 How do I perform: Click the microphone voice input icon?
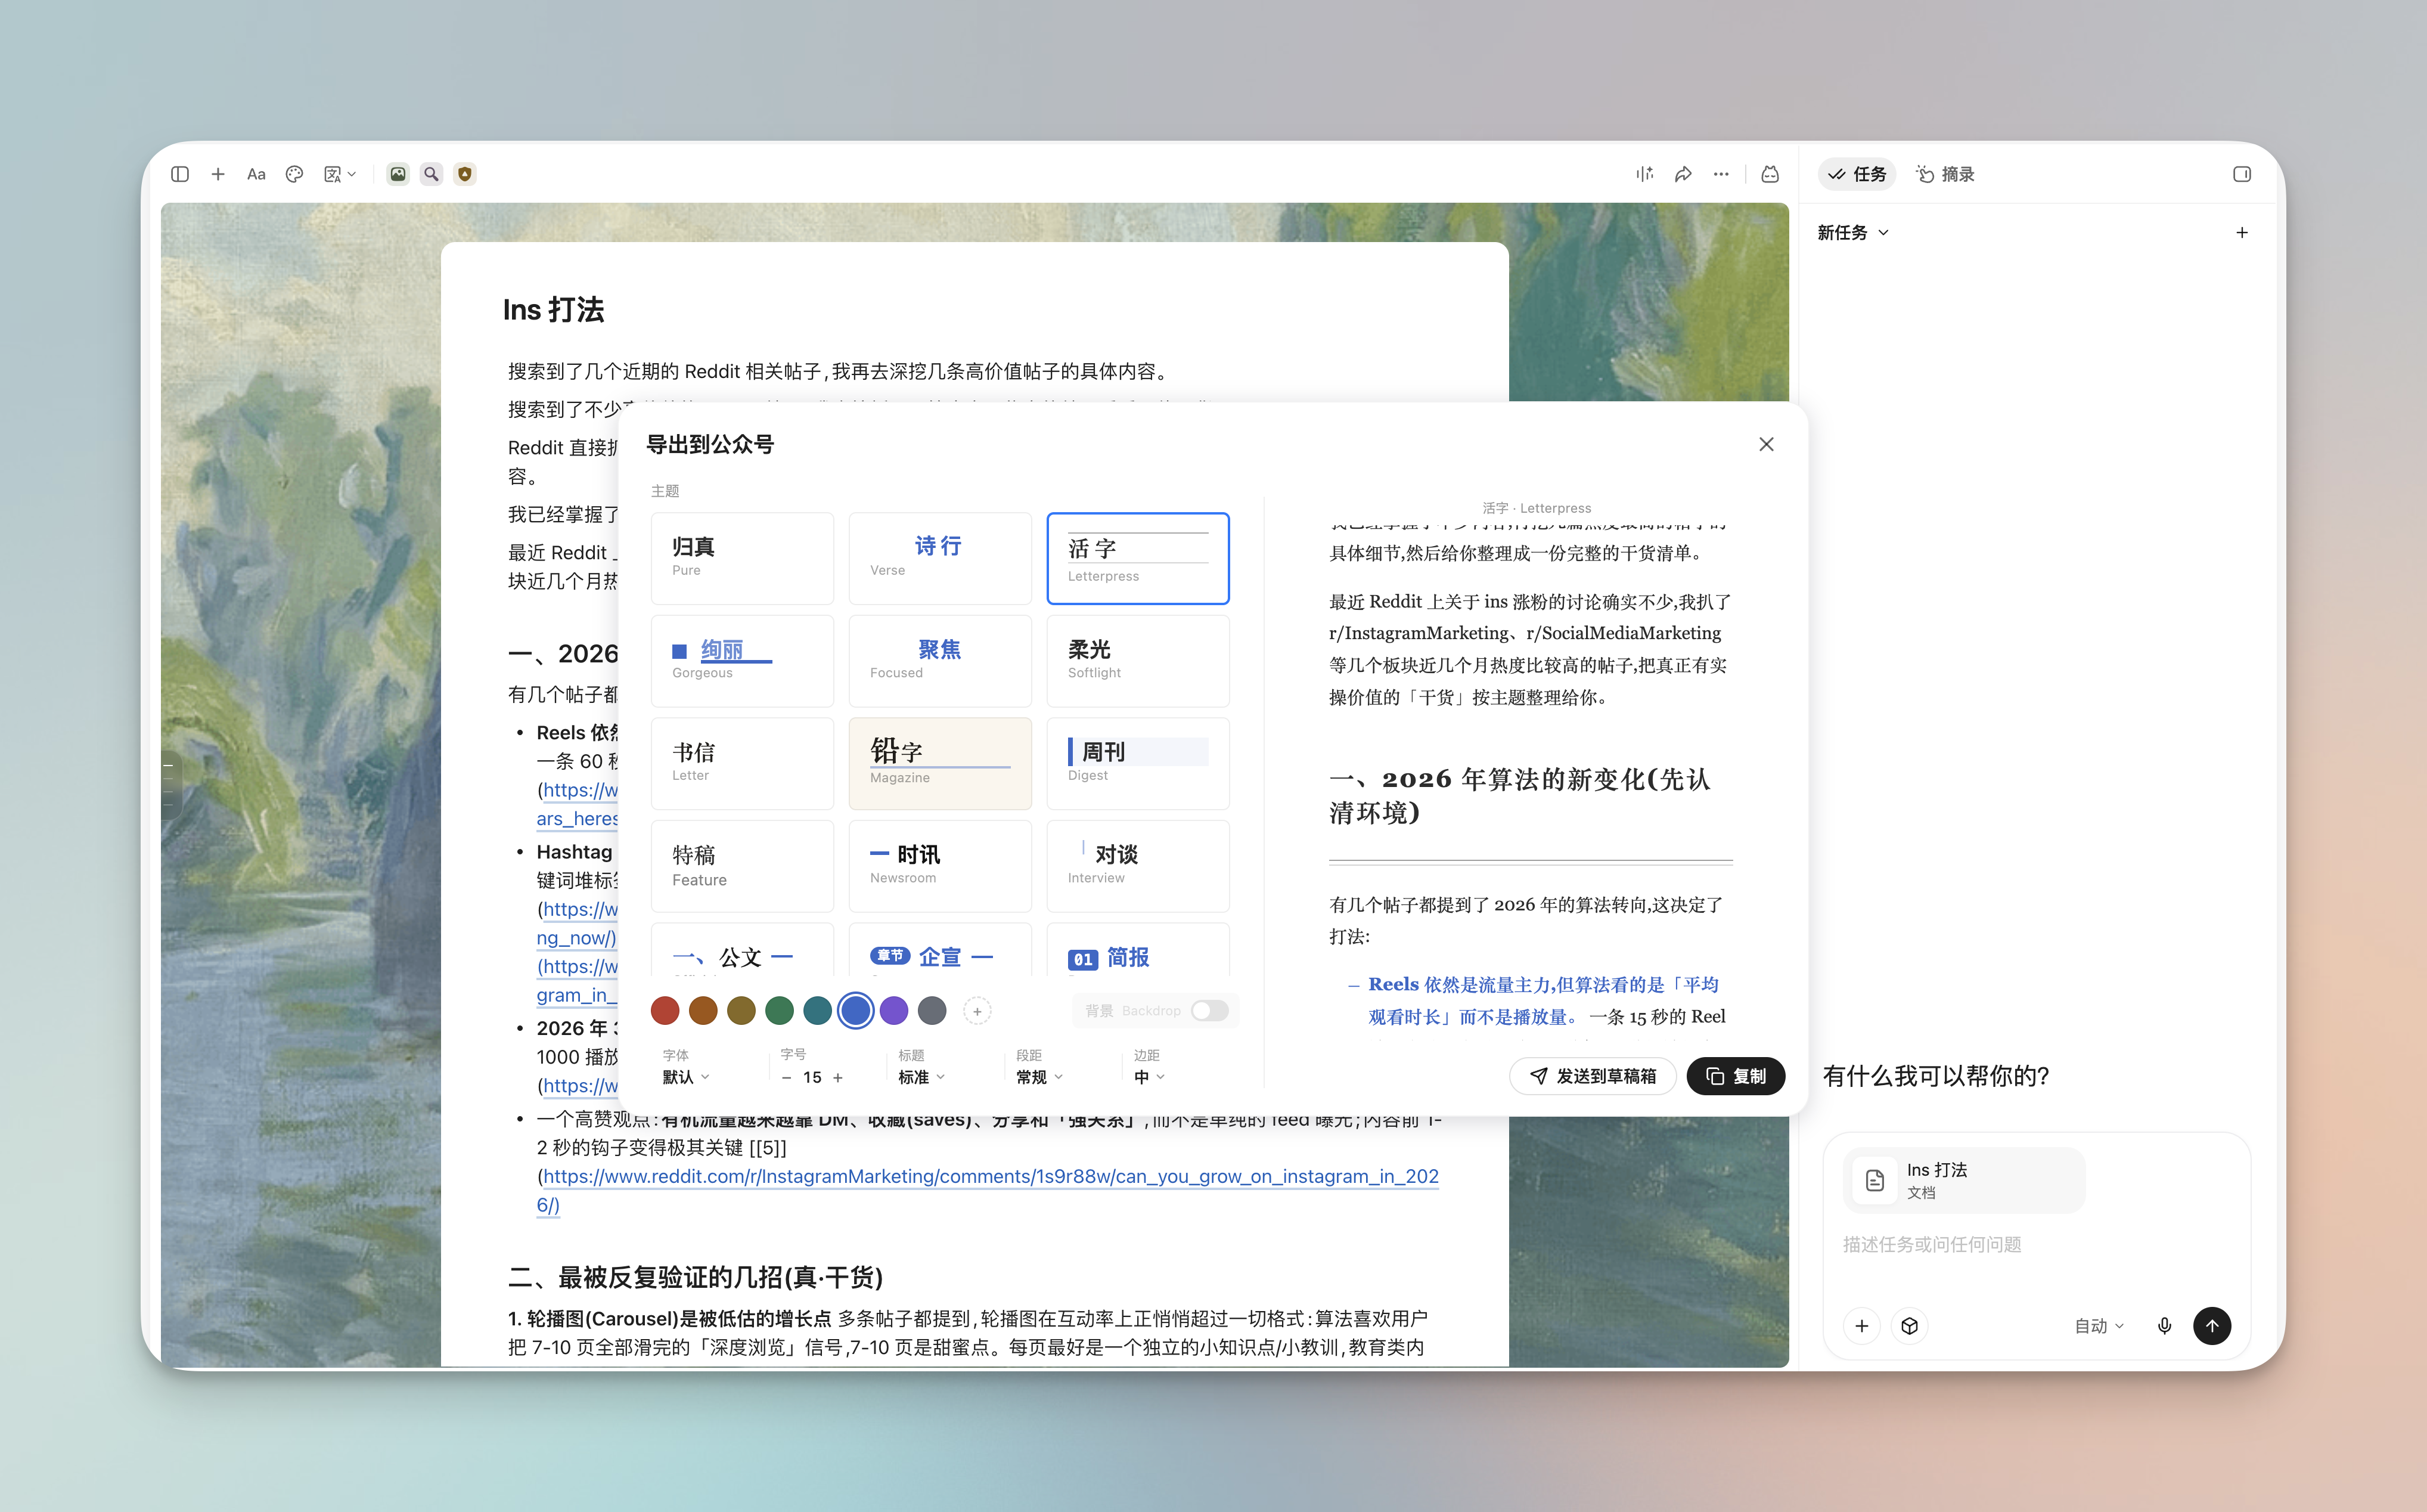tap(2164, 1326)
